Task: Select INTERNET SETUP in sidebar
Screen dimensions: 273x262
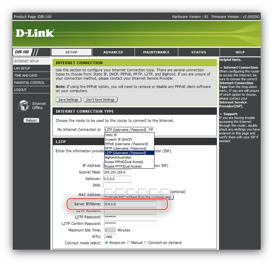Action: (x=31, y=61)
